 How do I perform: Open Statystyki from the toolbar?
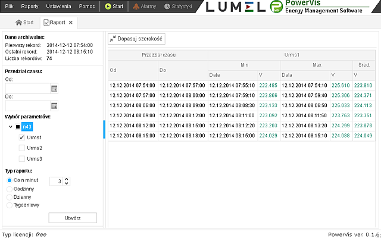[x=178, y=7]
